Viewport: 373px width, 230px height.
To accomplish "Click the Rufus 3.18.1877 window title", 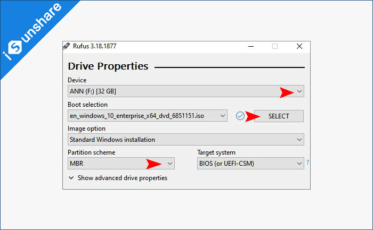I will coord(95,46).
